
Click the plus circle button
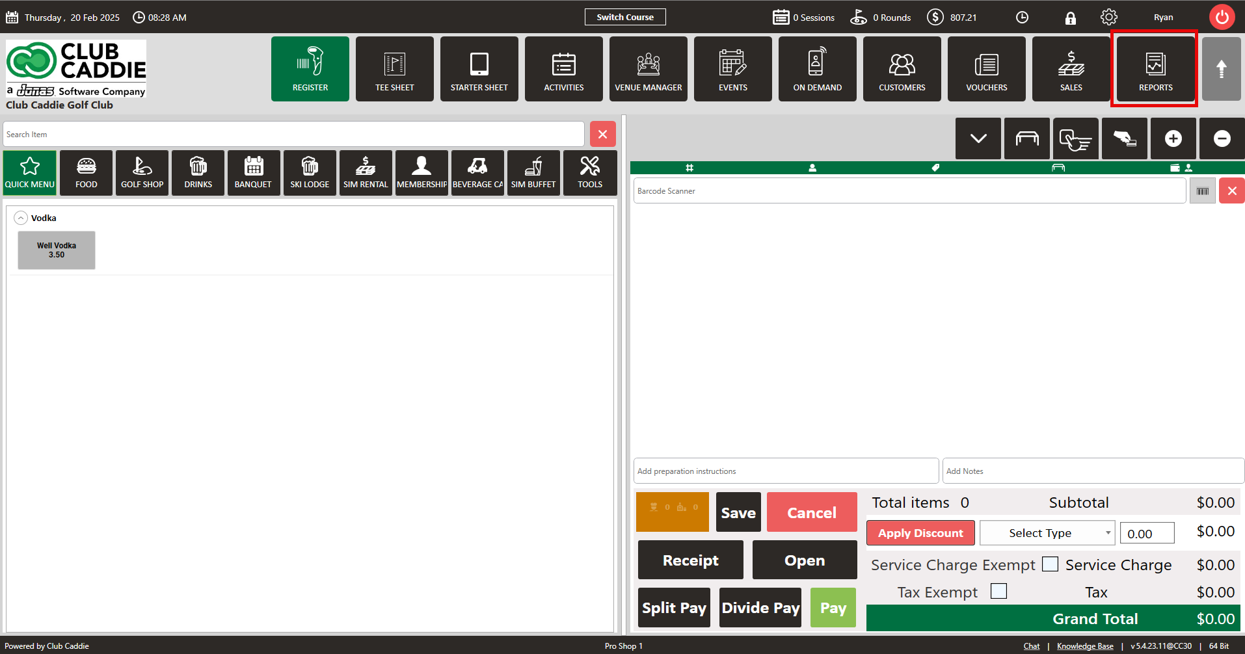point(1173,138)
